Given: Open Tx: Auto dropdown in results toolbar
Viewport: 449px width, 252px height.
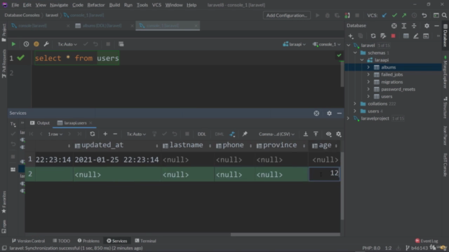Looking at the screenshot, I should point(136,134).
